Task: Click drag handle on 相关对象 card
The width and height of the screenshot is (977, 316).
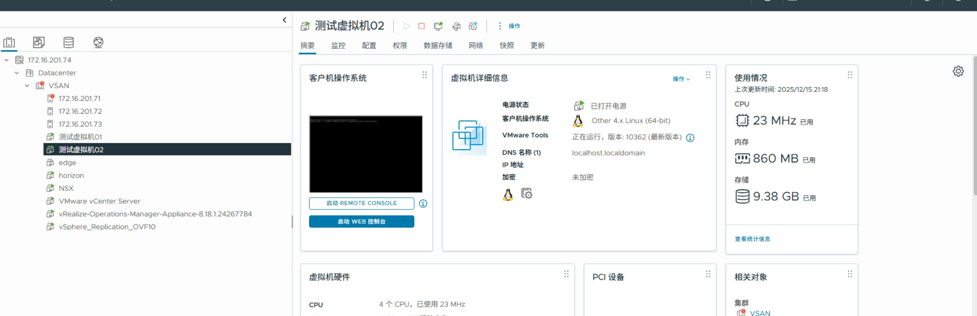Action: [850, 274]
